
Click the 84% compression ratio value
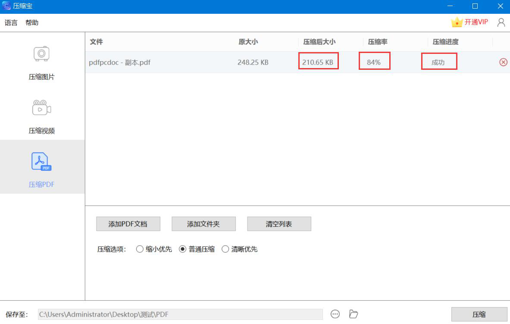pyautogui.click(x=374, y=62)
